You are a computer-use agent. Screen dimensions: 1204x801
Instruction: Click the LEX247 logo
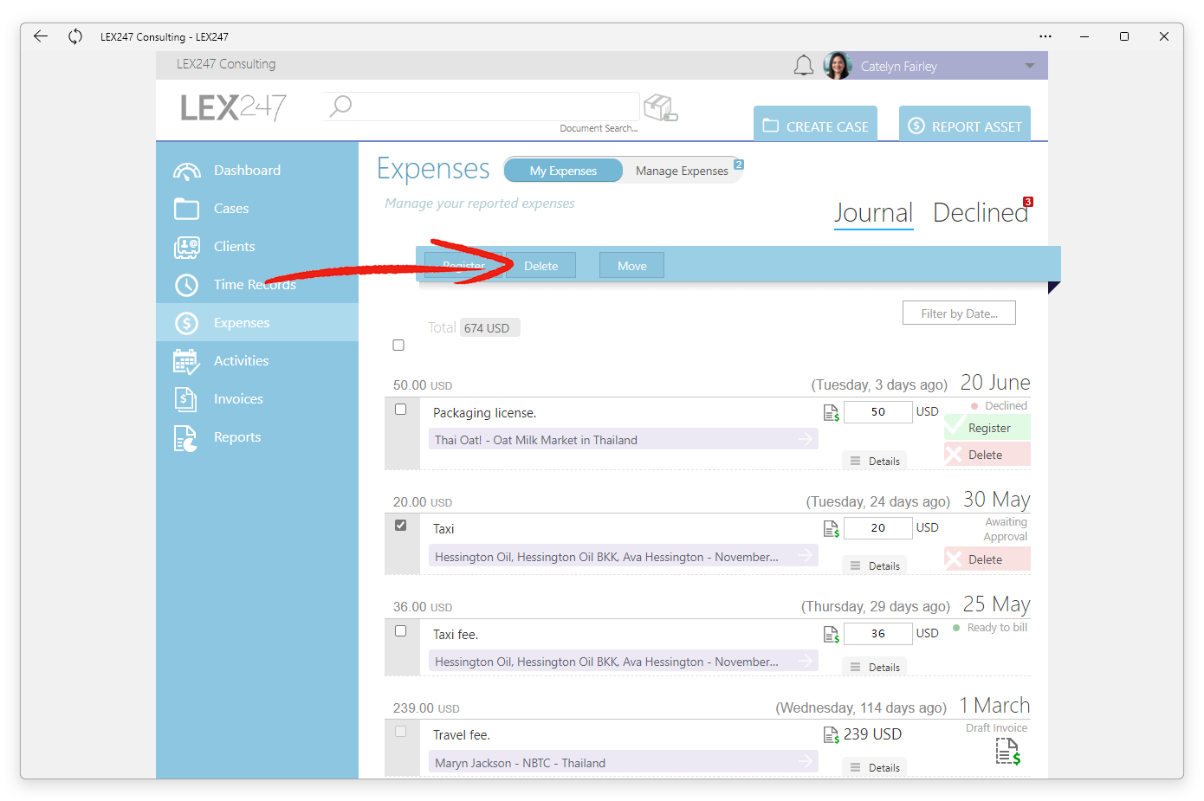[233, 107]
